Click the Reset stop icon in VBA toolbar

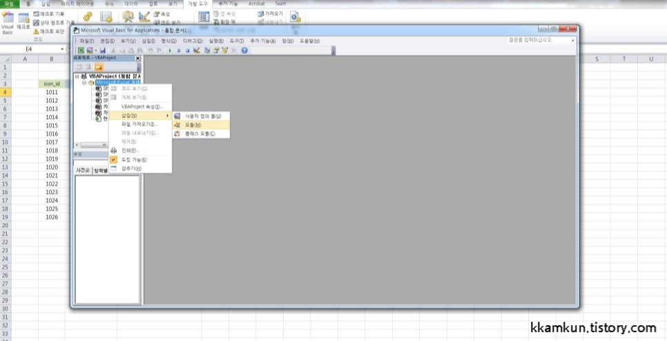coord(187,50)
